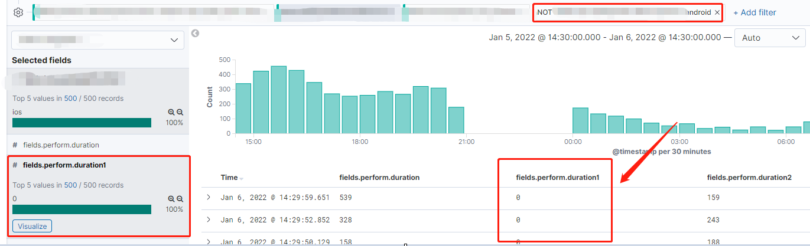Expand the 14:29:52.852 log row
This screenshot has height=246, width=810.
(209, 219)
